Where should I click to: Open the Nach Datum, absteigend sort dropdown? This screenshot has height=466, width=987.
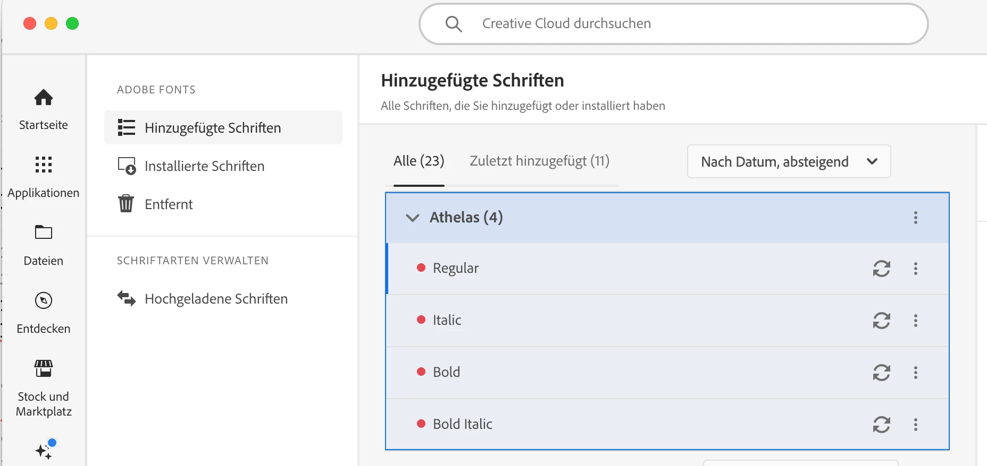[789, 161]
